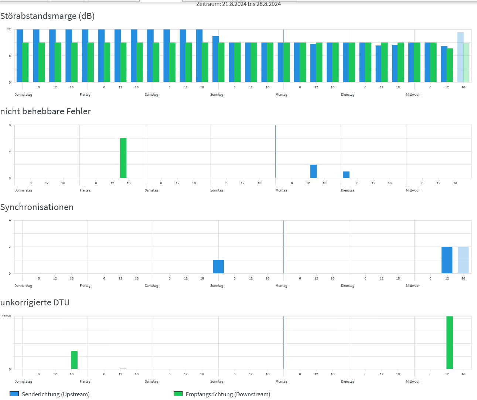Screen dimensions: 477x400
Task: Click the '31250' y-axis value
Action: (x=6, y=316)
